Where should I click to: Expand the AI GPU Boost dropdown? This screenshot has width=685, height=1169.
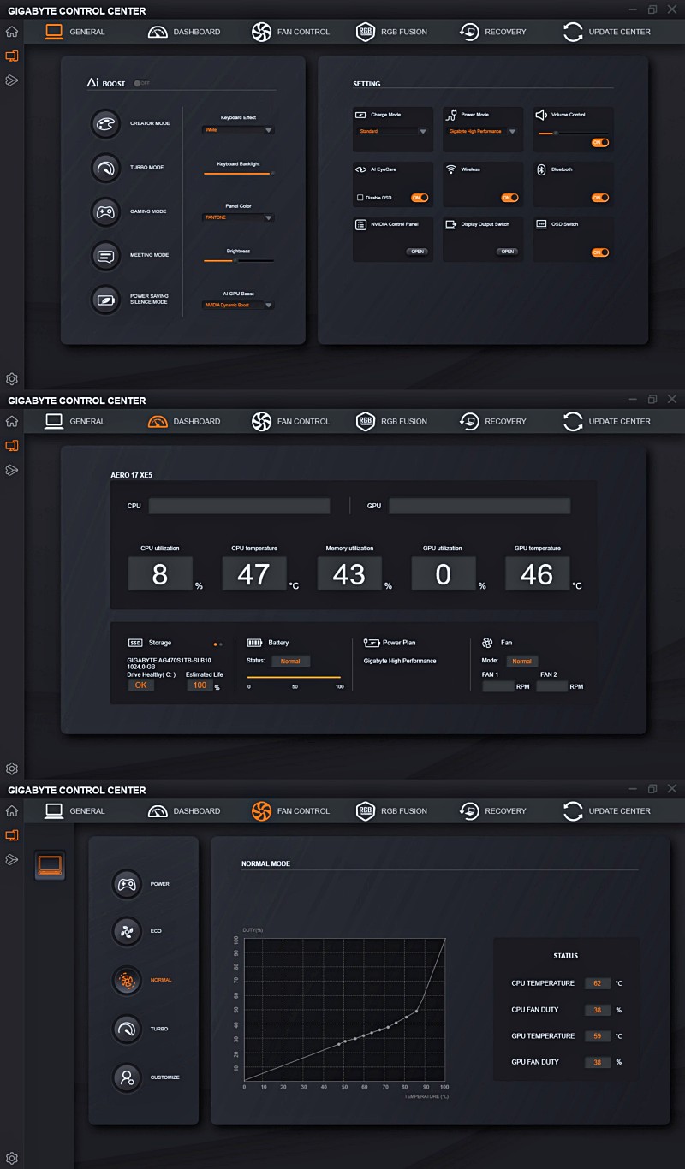pos(238,305)
